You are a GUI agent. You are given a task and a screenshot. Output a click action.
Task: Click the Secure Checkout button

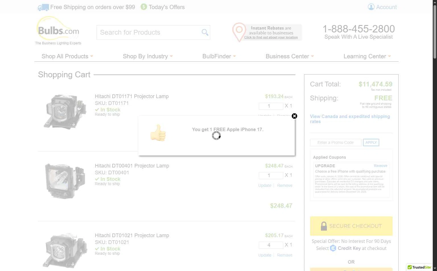(x=351, y=226)
